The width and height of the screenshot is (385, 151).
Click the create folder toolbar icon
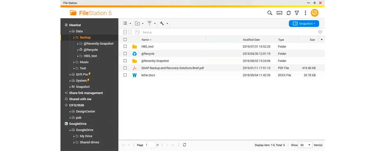click(x=137, y=23)
